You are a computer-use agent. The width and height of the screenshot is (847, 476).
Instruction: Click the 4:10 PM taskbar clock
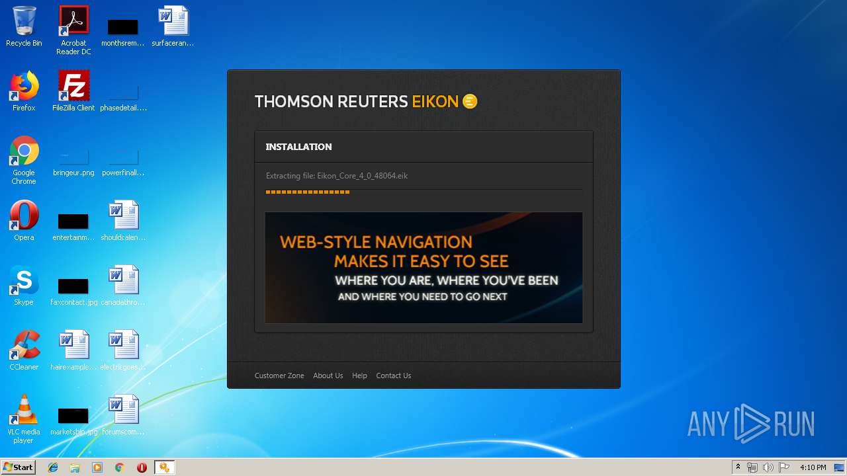pyautogui.click(x=813, y=467)
